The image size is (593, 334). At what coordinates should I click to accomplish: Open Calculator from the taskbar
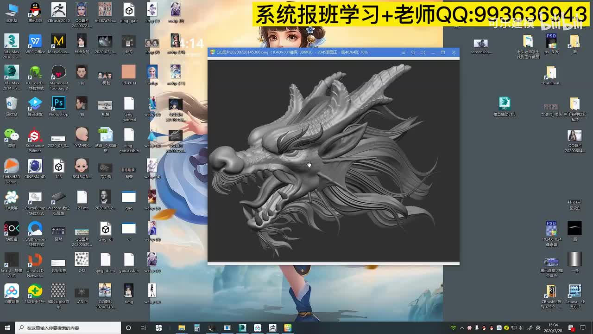coord(197,328)
